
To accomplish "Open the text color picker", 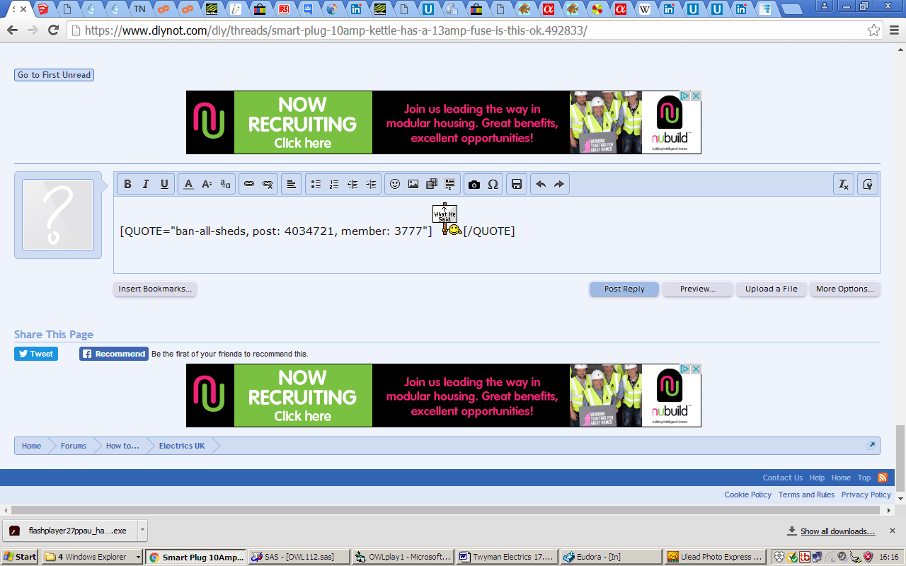I will pyautogui.click(x=188, y=184).
